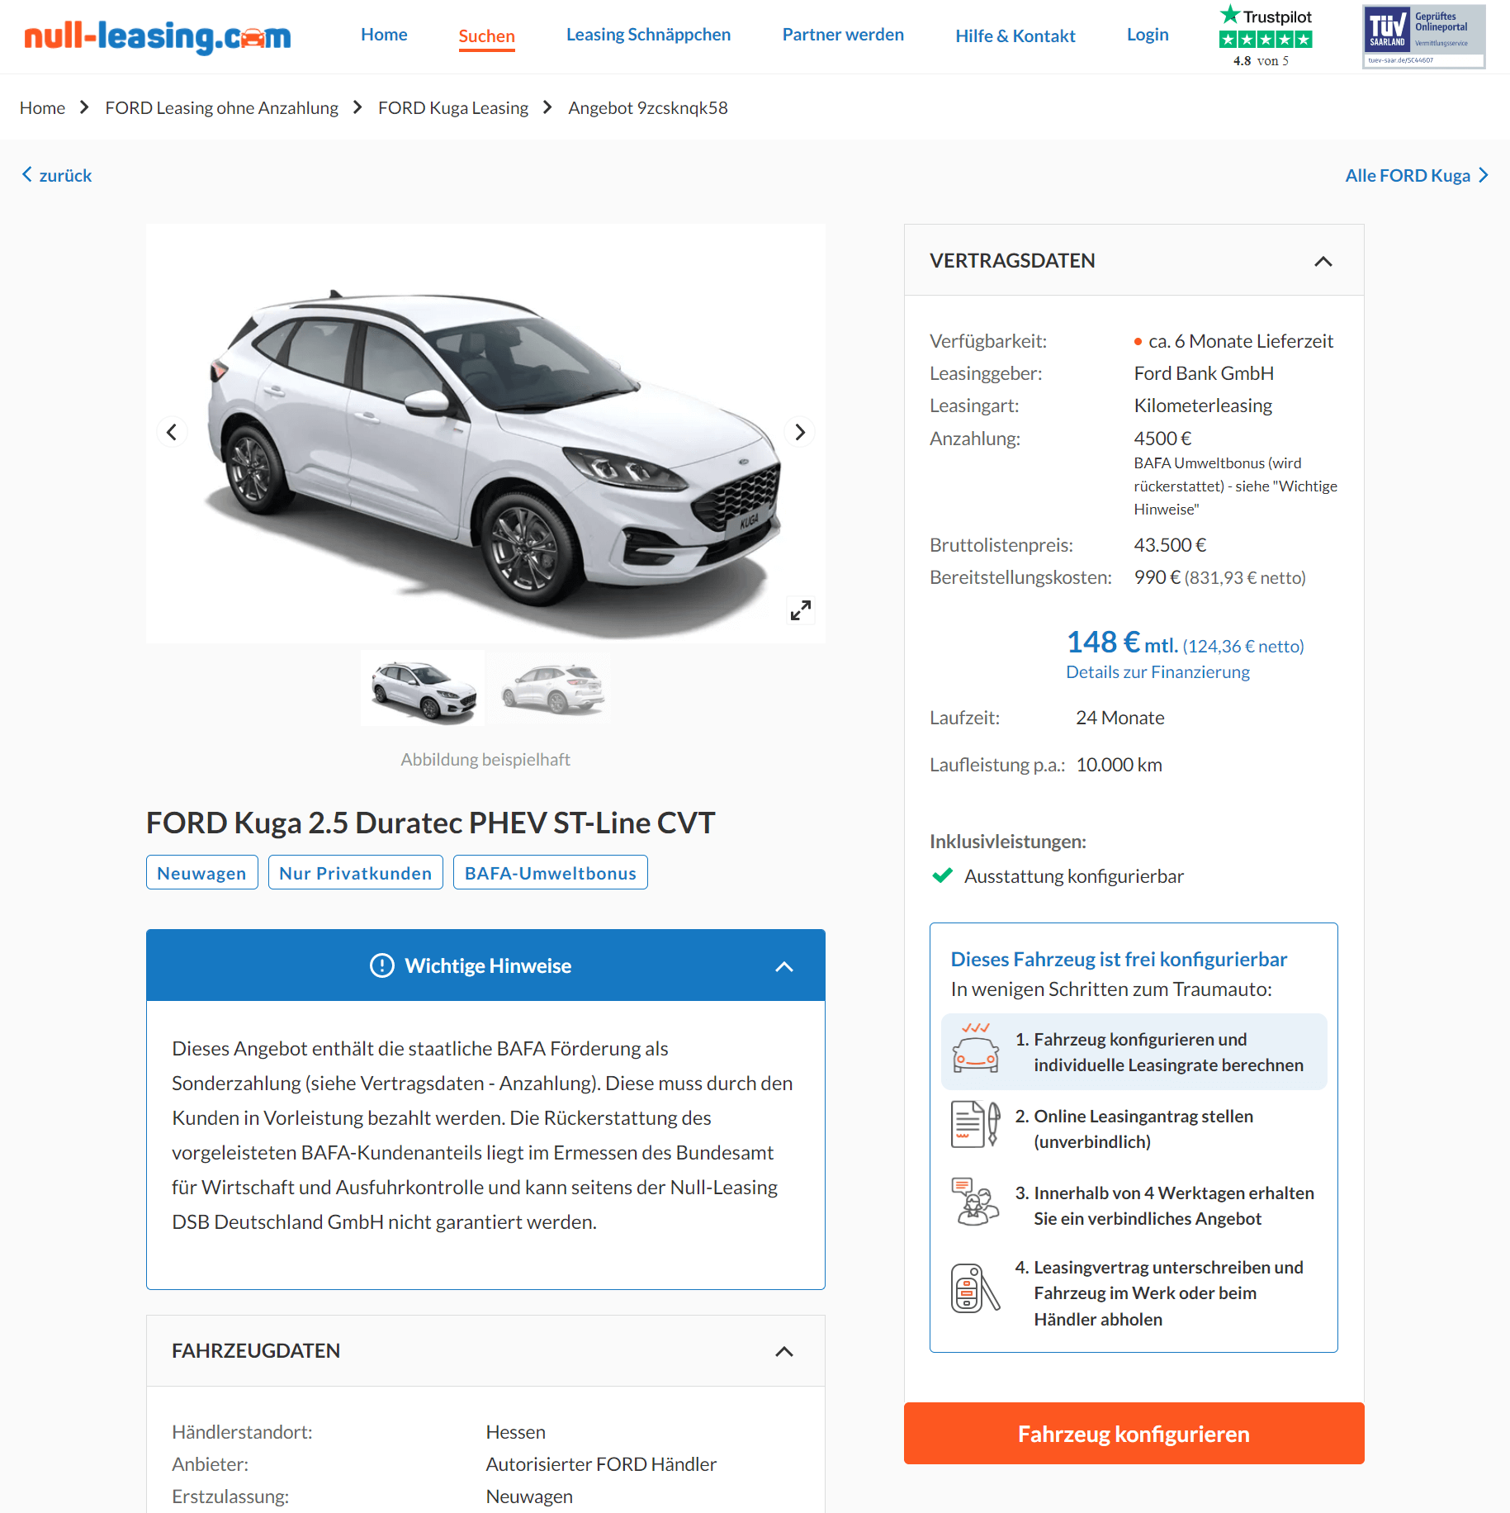This screenshot has height=1513, width=1510.
Task: Click the null-leasing.com logo
Action: [x=158, y=36]
